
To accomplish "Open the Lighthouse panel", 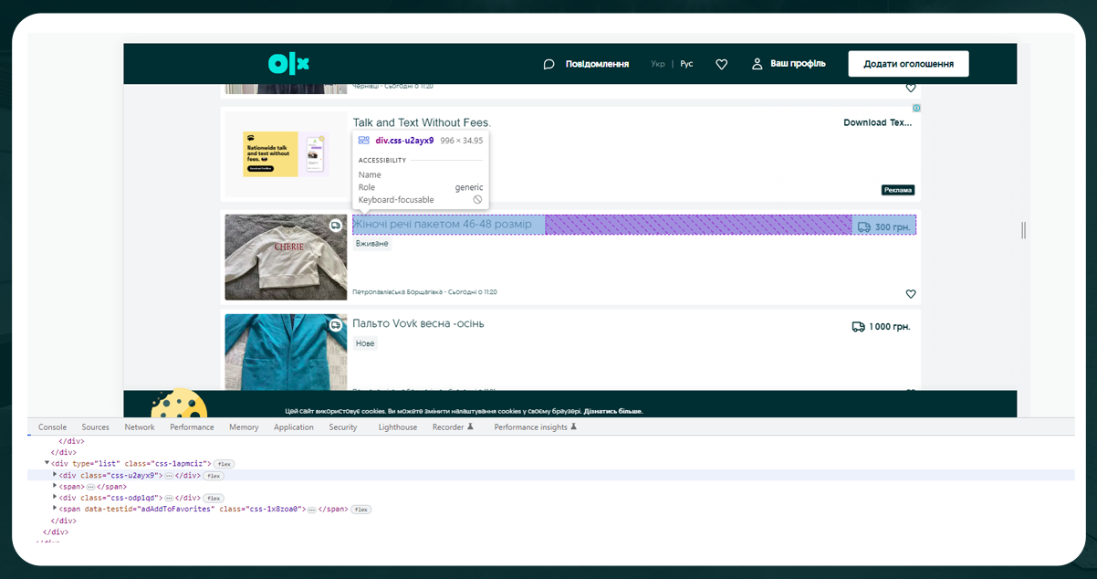I will coord(397,426).
